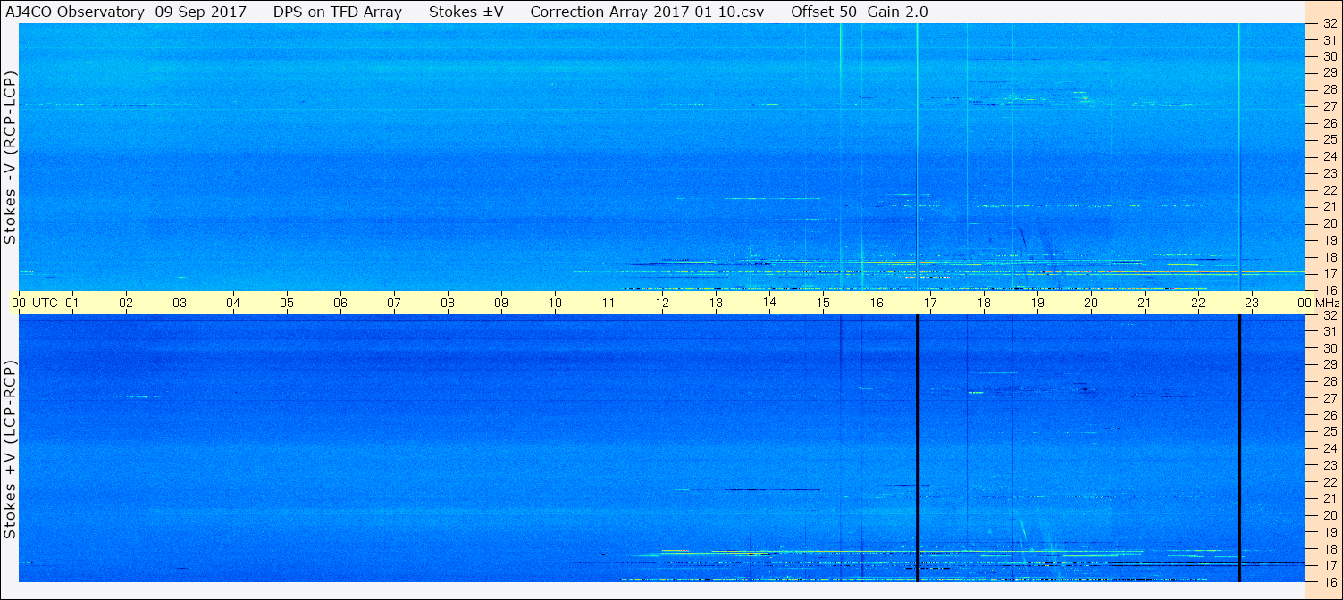The height and width of the screenshot is (600, 1343).
Task: Click the 27 MHz tick of Stokes +V panel
Action: [x=1329, y=398]
